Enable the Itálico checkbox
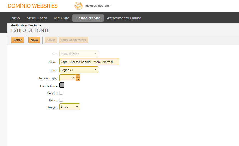 tap(61, 100)
